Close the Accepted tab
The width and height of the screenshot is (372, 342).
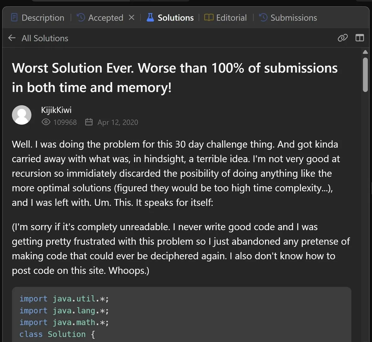coord(132,17)
